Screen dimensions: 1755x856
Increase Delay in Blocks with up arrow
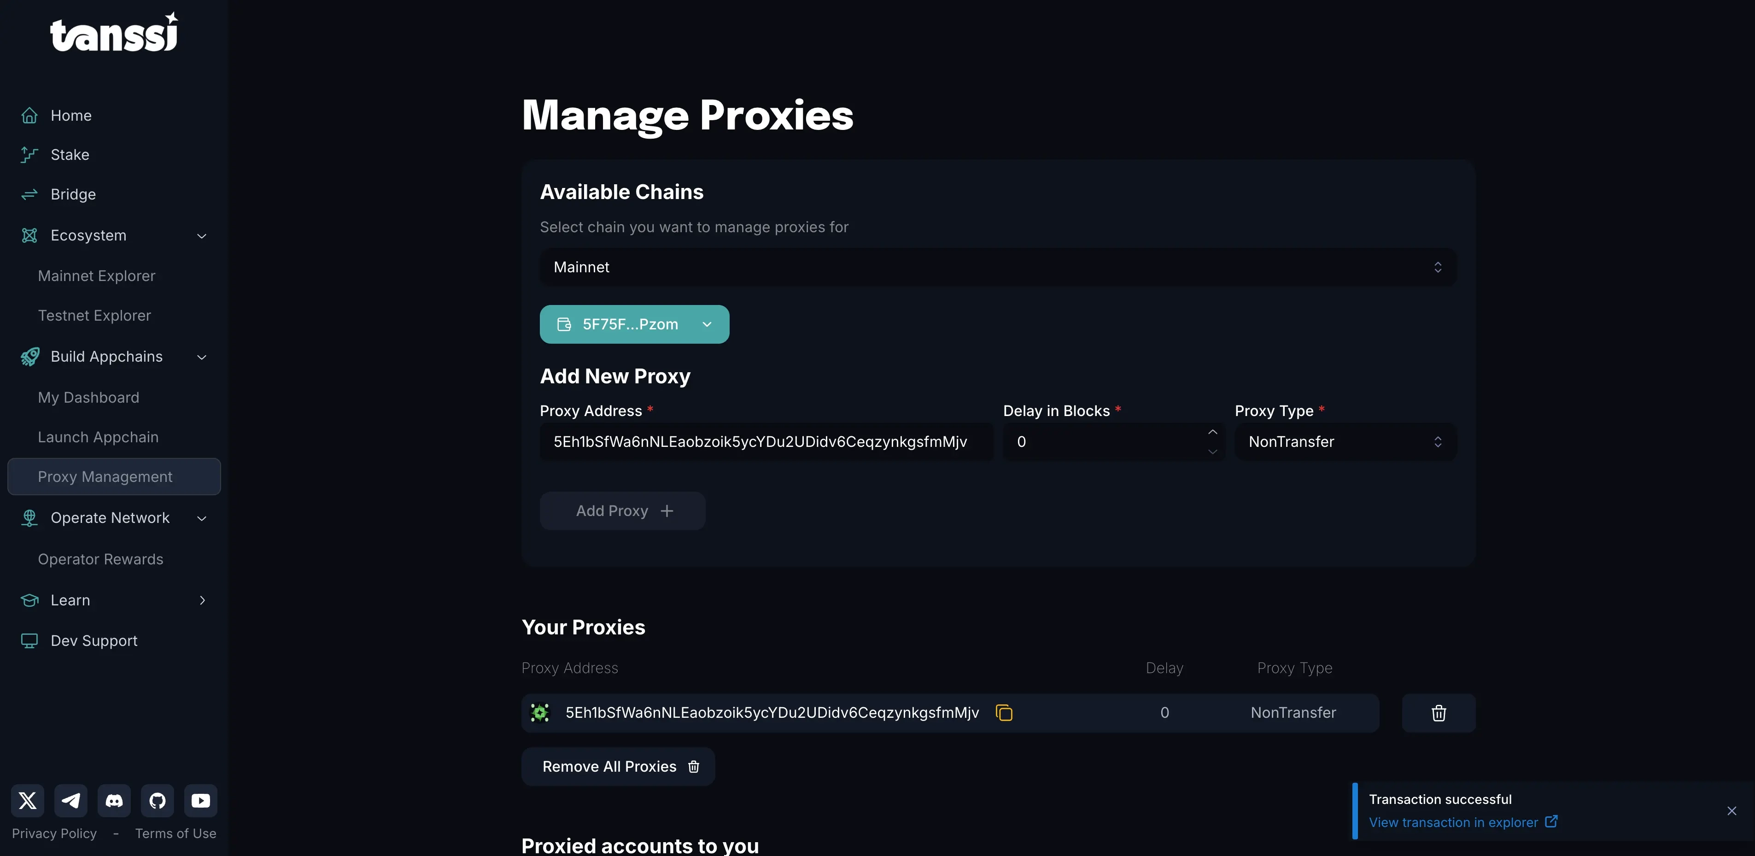point(1213,432)
